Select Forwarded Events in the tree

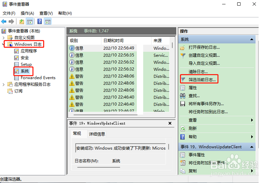click(x=38, y=78)
